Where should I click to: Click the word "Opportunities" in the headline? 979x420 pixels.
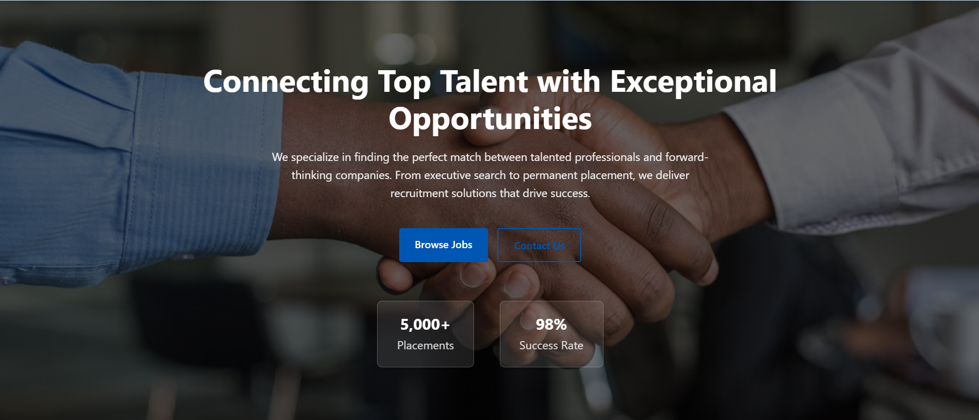pos(490,119)
